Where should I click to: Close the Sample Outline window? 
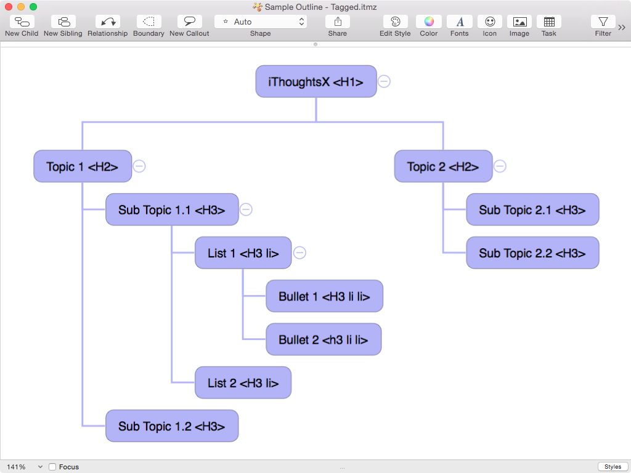tap(9, 7)
